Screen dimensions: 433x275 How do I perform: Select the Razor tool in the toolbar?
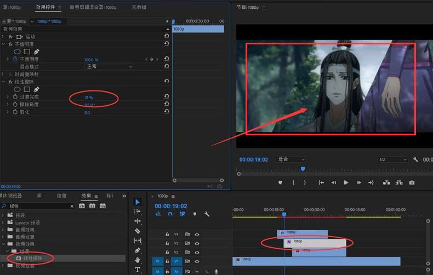pos(138,231)
